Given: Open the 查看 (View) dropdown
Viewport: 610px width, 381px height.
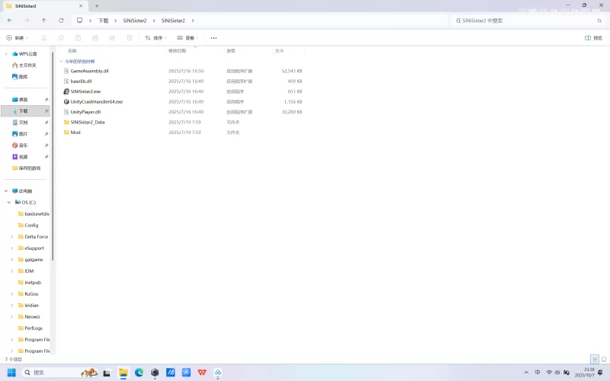Looking at the screenshot, I should tap(188, 37).
